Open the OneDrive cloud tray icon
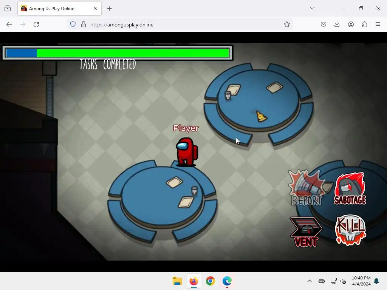 (321, 281)
